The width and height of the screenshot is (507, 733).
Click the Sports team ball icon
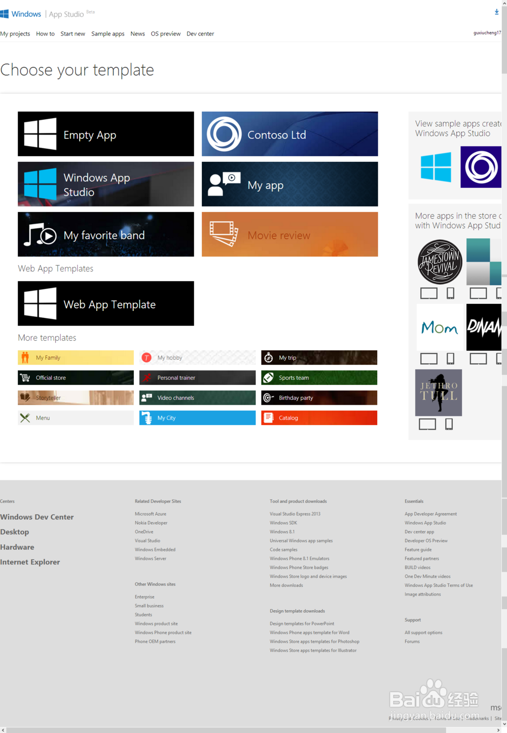[269, 378]
